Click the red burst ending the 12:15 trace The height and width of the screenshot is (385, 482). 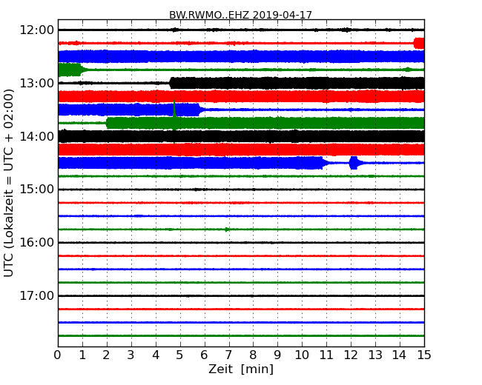coord(419,43)
